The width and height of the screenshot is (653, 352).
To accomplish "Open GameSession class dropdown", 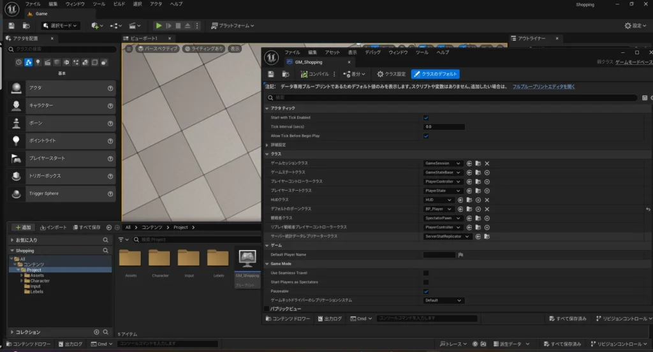I will tap(443, 163).
